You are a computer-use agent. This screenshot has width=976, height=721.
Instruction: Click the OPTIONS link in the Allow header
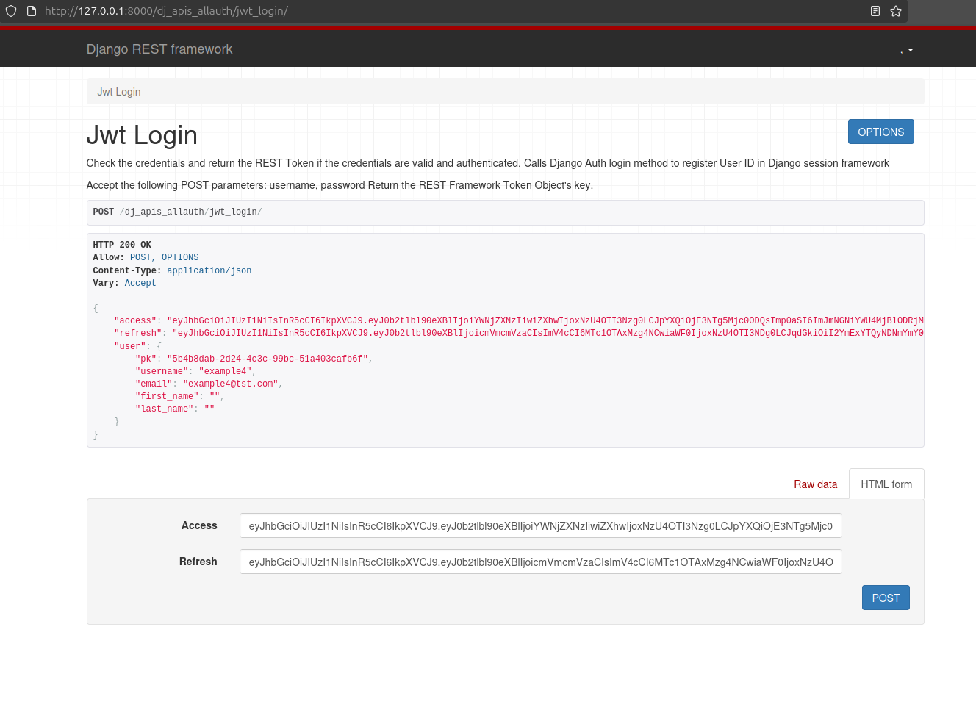[x=180, y=257]
